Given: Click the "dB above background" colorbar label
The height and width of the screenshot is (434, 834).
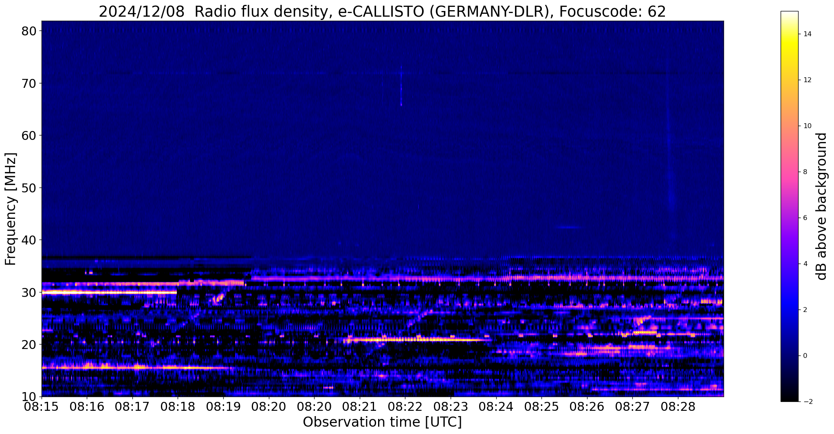Looking at the screenshot, I should (x=822, y=206).
